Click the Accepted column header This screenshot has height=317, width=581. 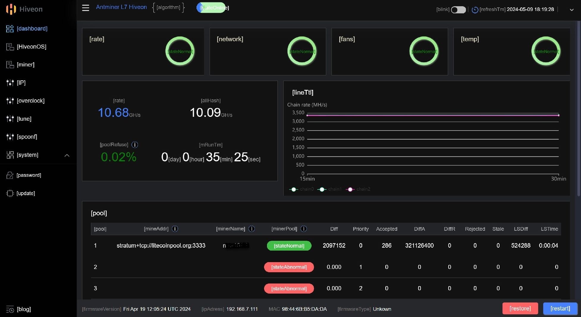pyautogui.click(x=387, y=229)
